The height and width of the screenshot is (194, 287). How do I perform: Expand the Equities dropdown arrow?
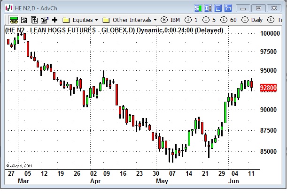pyautogui.click(x=96, y=20)
